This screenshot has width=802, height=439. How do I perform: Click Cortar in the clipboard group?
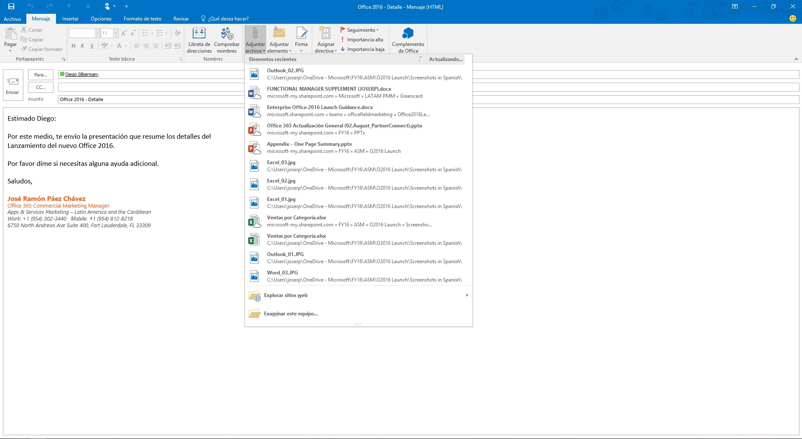coord(32,30)
